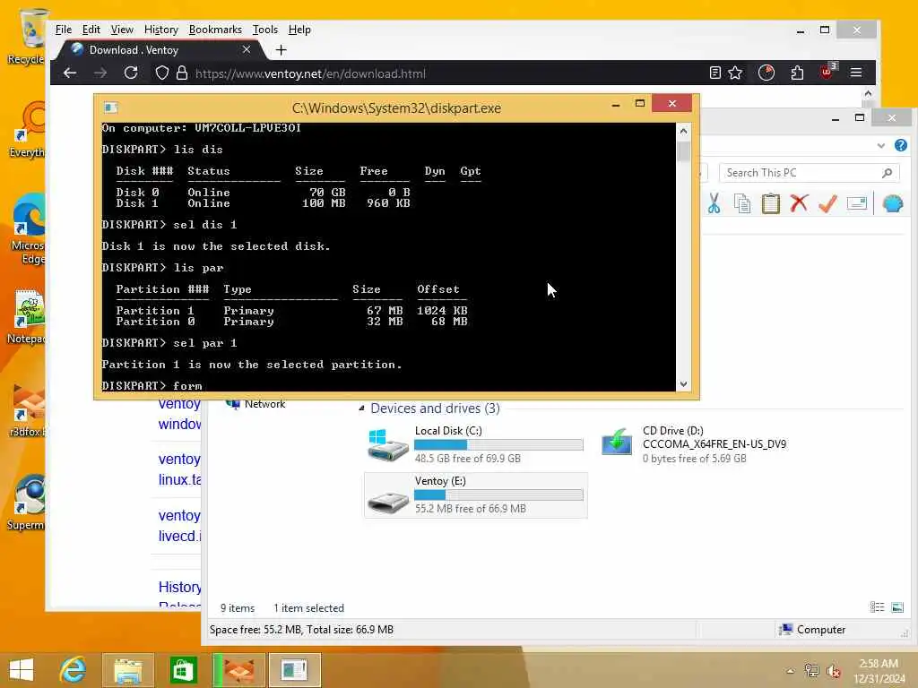The image size is (918, 688).
Task: Click the blue shell icon in Explorer toolbar
Action: pyautogui.click(x=892, y=203)
